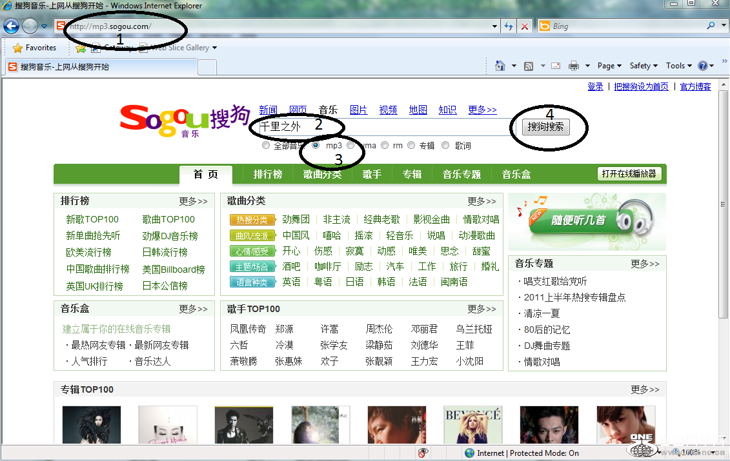The height and width of the screenshot is (461, 730).
Task: Click the 语言种类 category tag
Action: pyautogui.click(x=252, y=282)
